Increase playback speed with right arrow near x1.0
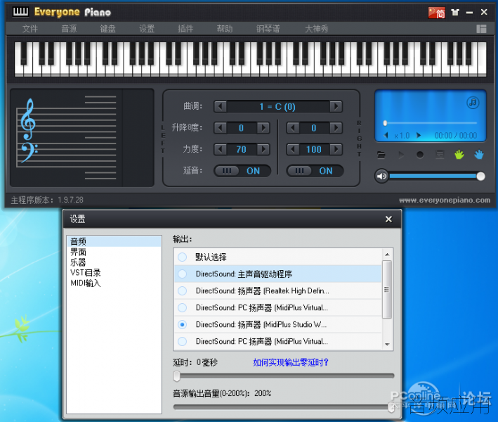The width and height of the screenshot is (498, 422). tap(419, 135)
